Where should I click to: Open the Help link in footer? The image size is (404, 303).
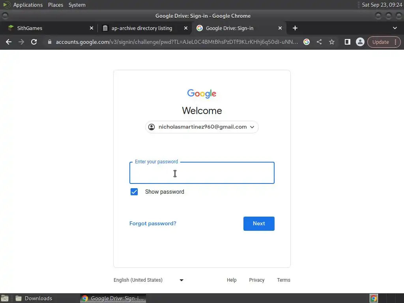tap(232, 280)
